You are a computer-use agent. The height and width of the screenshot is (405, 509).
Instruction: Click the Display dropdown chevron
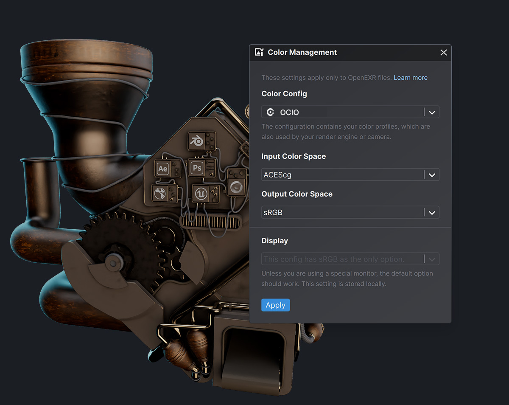pos(432,259)
